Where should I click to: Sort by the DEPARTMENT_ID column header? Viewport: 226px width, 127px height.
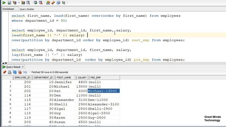43,78
